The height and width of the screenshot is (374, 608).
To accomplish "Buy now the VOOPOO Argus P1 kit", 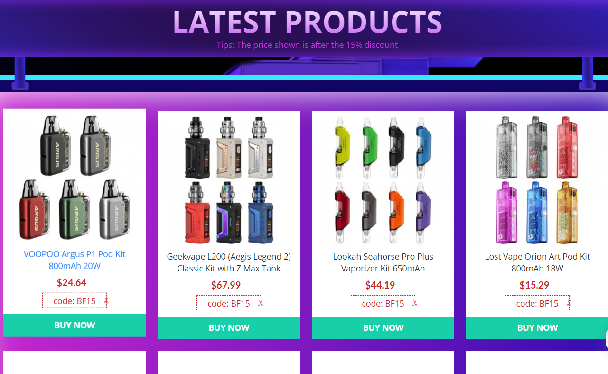I will click(x=75, y=325).
